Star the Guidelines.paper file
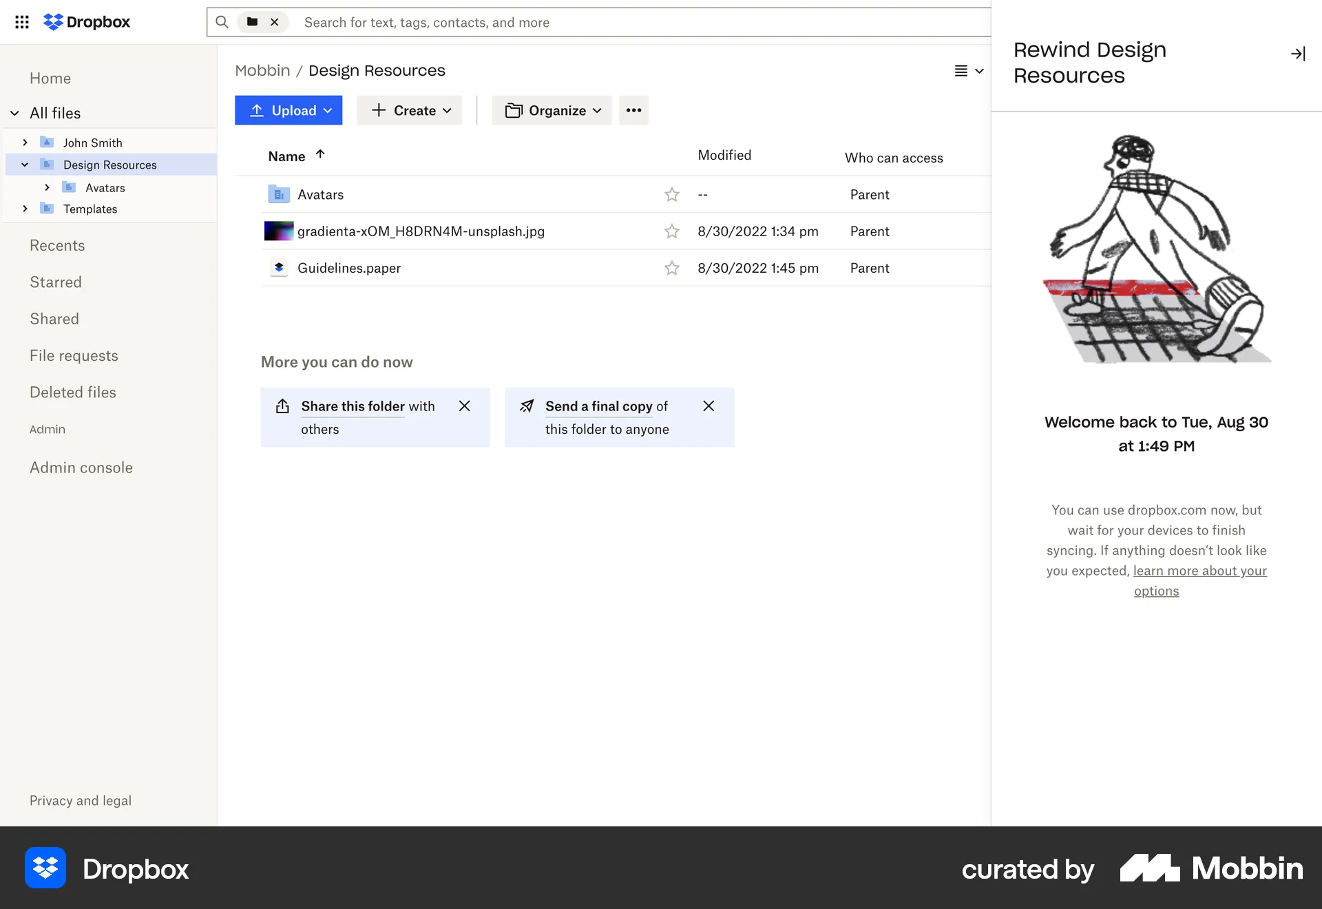Viewport: 1322px width, 909px height. (x=672, y=268)
